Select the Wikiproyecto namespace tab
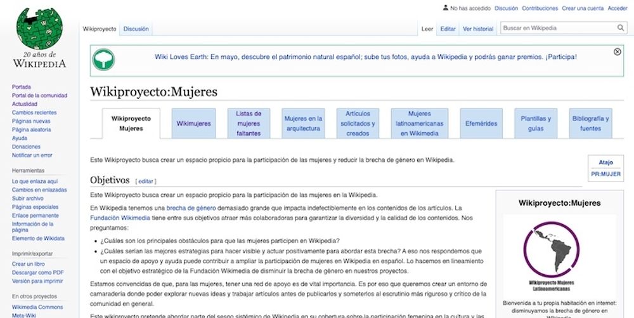The image size is (634, 318). click(x=100, y=29)
